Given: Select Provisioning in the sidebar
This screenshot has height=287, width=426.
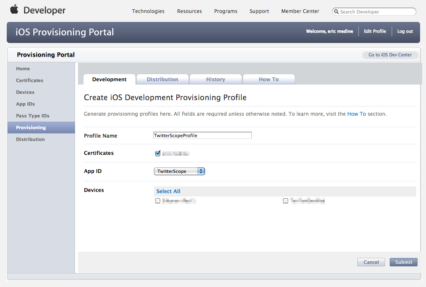Looking at the screenshot, I should coord(41,128).
